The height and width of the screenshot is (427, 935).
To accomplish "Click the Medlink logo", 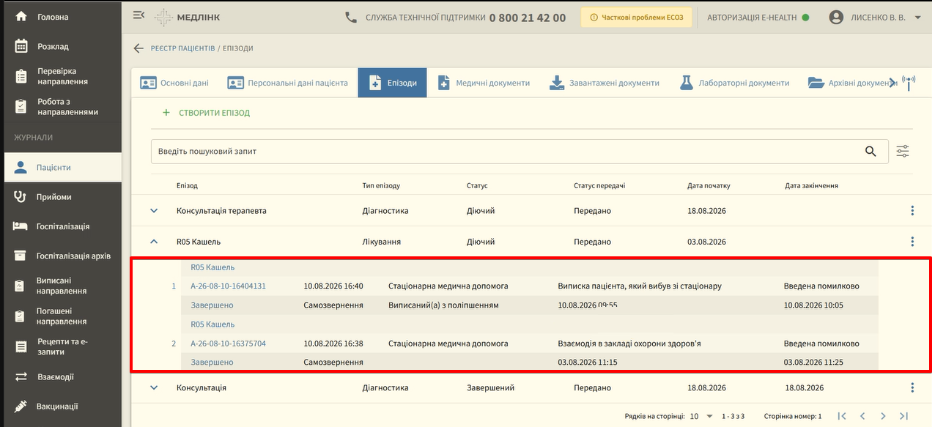I will coord(187,18).
